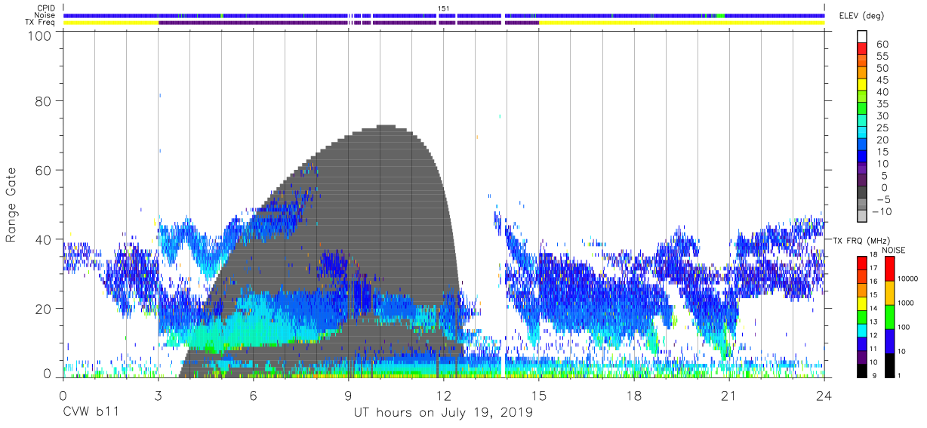The width and height of the screenshot is (927, 428).
Task: Click x-axis hour tick '3'
Action: [158, 396]
